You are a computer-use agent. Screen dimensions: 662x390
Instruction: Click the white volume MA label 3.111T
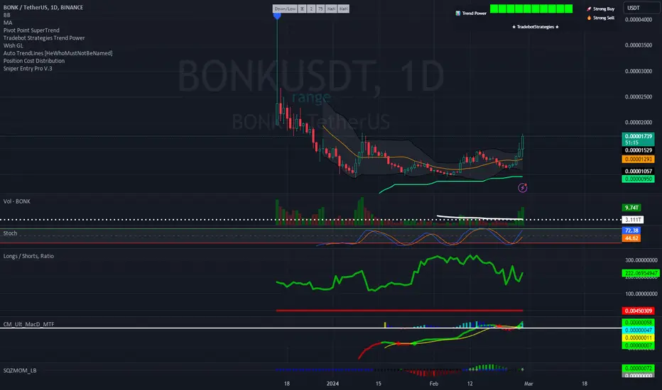coord(633,220)
